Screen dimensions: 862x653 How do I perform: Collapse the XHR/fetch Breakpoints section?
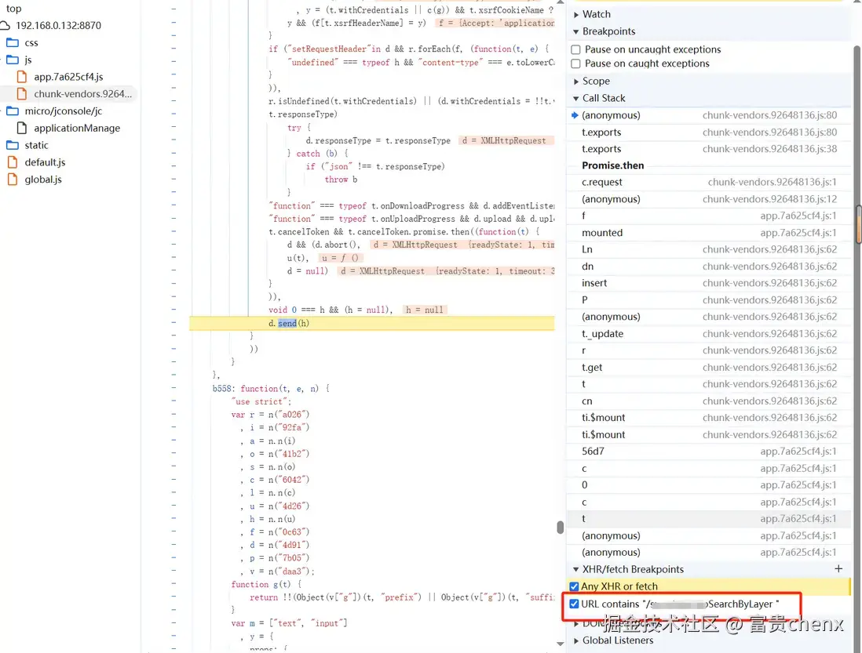[x=576, y=570]
